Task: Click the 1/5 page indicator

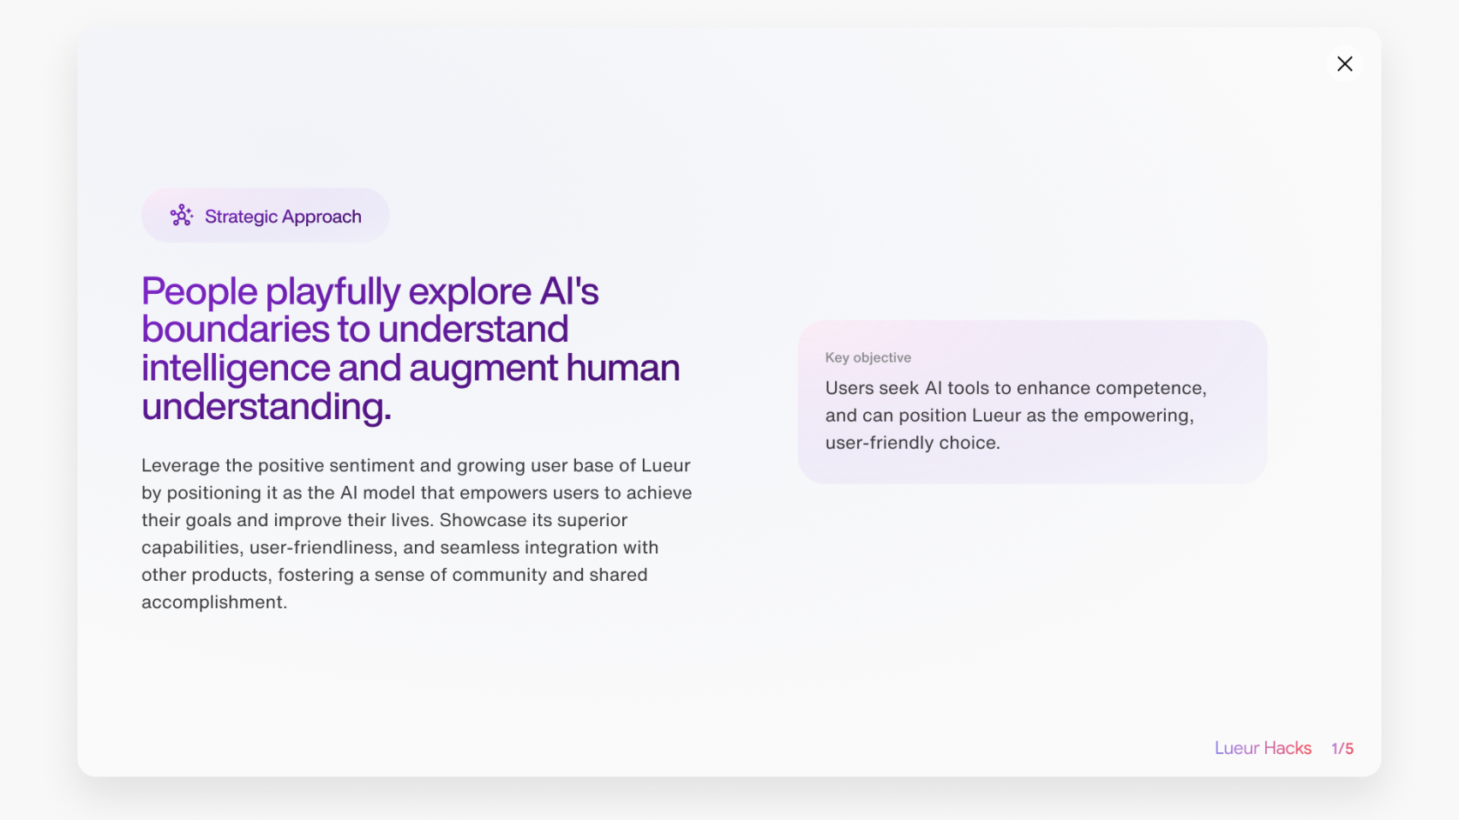Action: coord(1342,749)
